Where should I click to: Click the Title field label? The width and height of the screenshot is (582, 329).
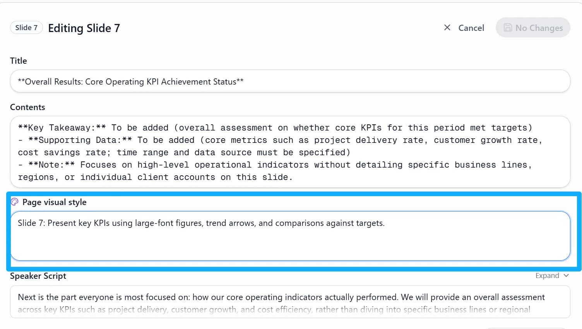(x=19, y=61)
